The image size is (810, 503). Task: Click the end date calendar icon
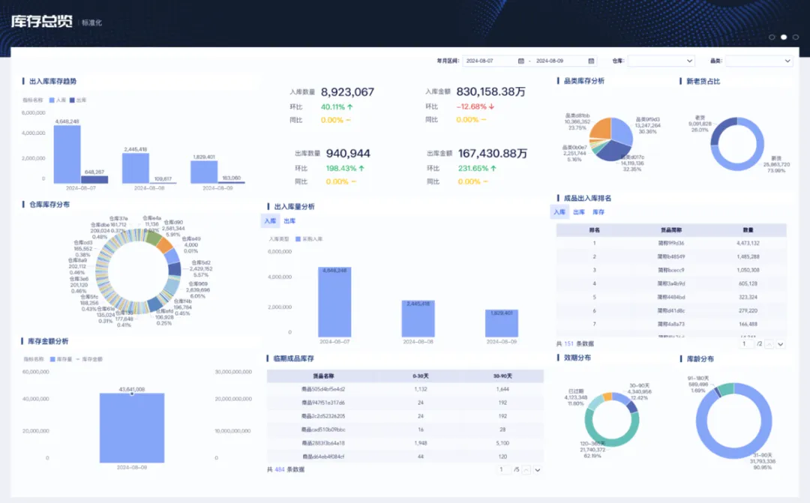[592, 61]
